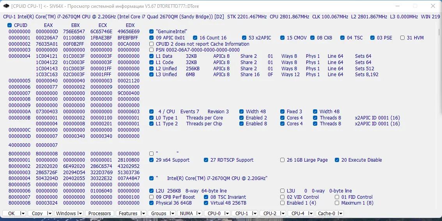The width and height of the screenshot is (442, 221).
Task: Toggle the L3 Unified 6MB checkbox
Action: tap(151, 75)
